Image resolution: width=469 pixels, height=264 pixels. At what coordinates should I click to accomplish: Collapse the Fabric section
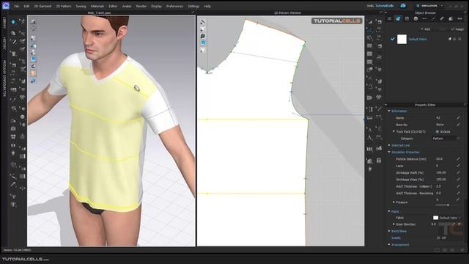389,211
